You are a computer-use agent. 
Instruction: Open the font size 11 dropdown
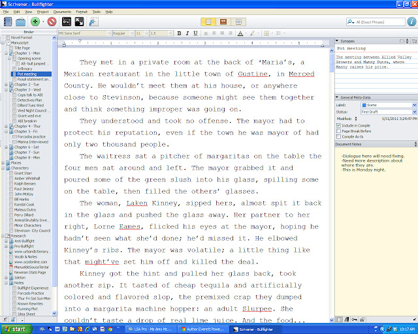[x=142, y=33]
